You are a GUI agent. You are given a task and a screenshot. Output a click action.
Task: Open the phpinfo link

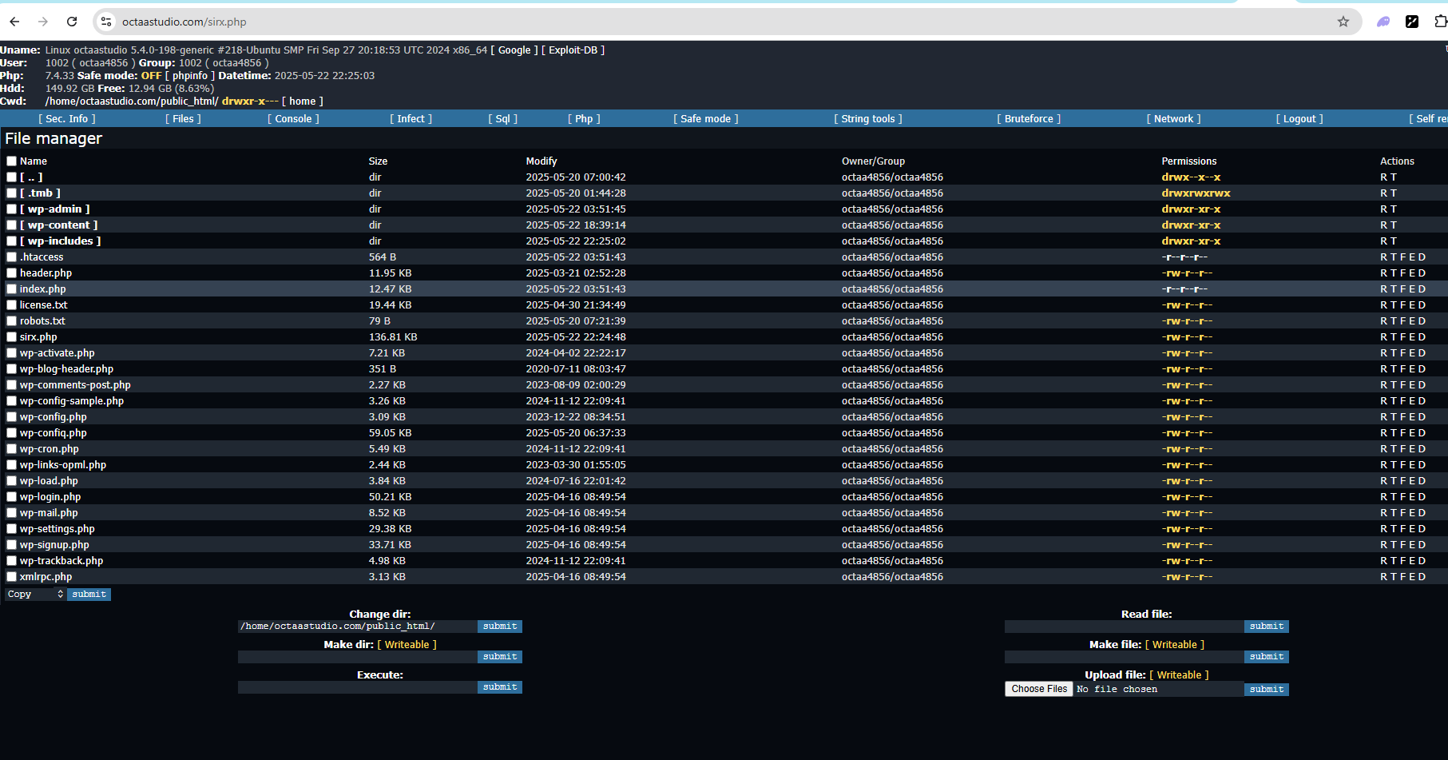tap(190, 75)
